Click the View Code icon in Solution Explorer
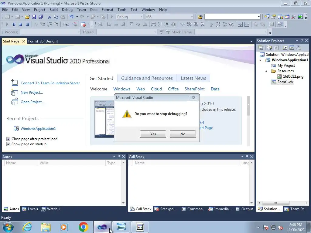The width and height of the screenshot is (311, 233). pyautogui.click(x=285, y=48)
